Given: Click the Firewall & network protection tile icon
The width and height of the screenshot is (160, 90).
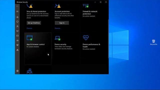Looking at the screenshot, I should (x=86, y=6).
